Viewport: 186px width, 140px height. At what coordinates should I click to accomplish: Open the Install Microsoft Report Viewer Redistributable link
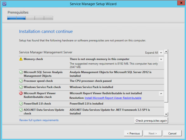113,98
